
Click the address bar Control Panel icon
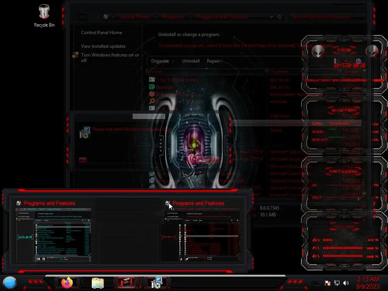tap(106, 17)
